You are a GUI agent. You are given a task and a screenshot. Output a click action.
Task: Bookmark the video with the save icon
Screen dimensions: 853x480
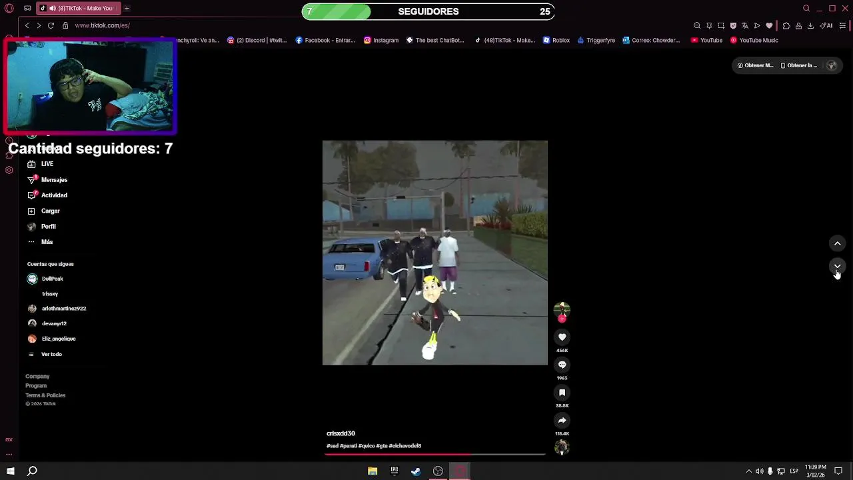click(x=562, y=393)
